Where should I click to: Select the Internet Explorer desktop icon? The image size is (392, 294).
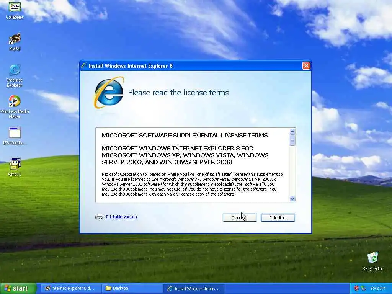[x=15, y=76]
